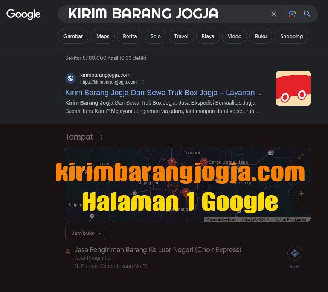Open the Tempat section options menu
The width and height of the screenshot is (328, 292).
101,137
